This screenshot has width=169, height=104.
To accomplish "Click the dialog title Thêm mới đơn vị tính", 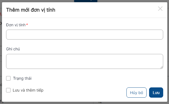I will pos(31,10).
